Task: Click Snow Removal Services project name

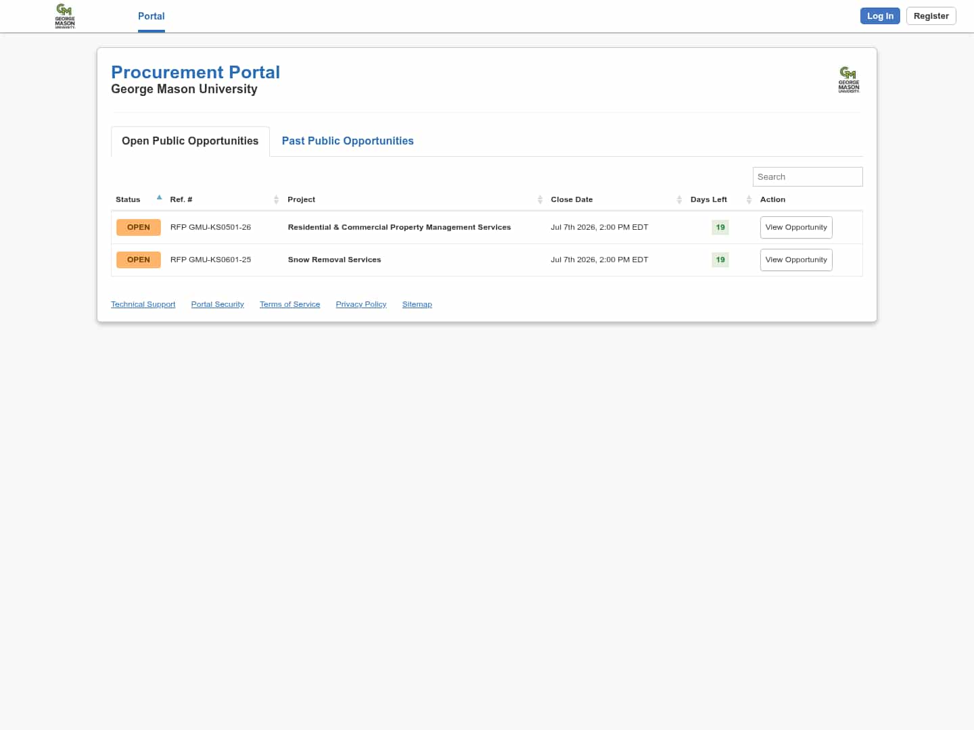Action: pyautogui.click(x=334, y=260)
